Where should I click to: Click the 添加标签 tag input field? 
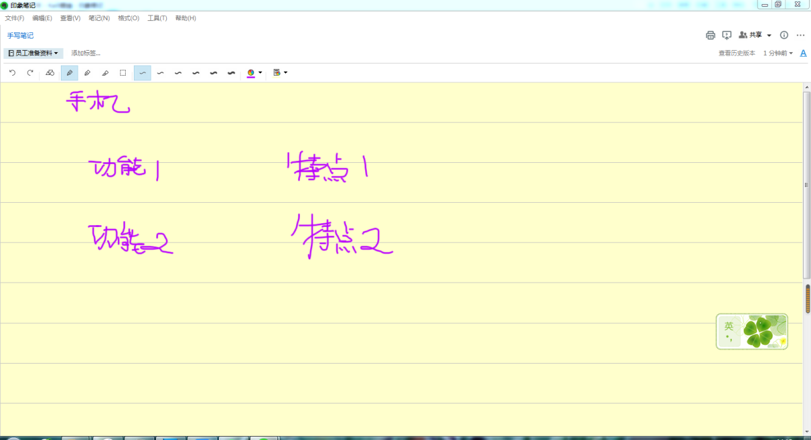coord(86,53)
